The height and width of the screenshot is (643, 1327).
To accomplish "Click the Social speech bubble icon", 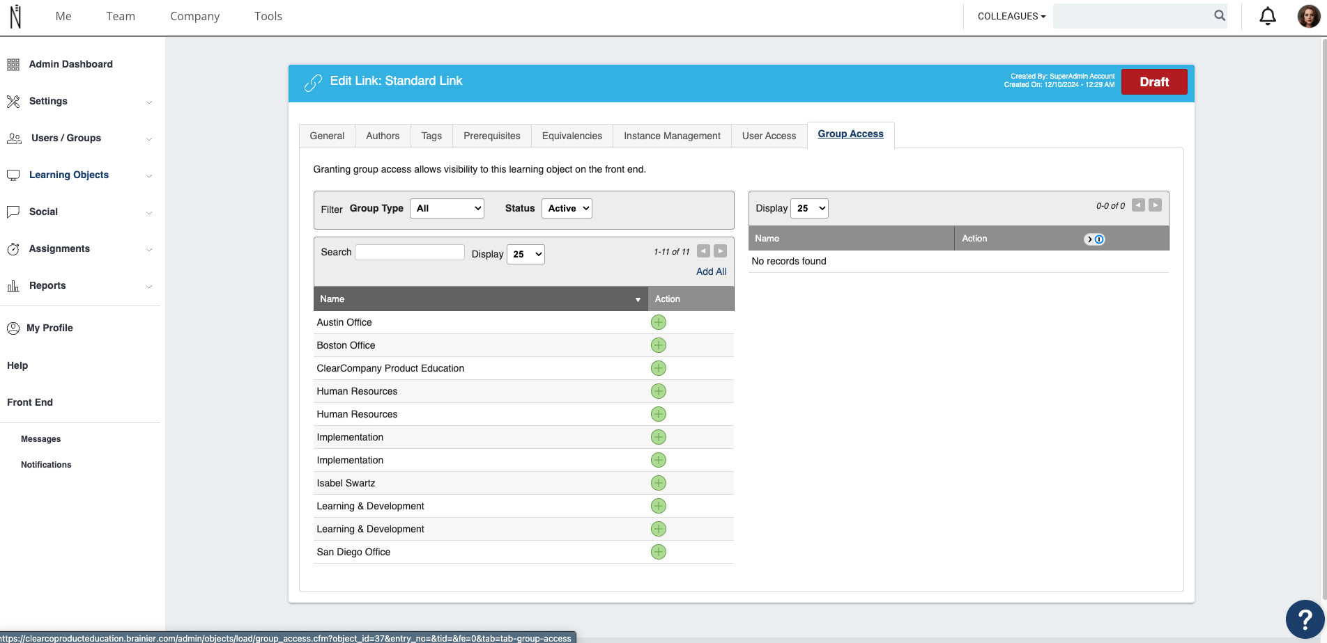I will click(13, 212).
